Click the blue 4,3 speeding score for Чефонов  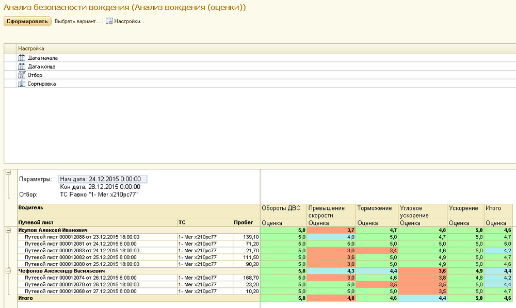point(331,271)
